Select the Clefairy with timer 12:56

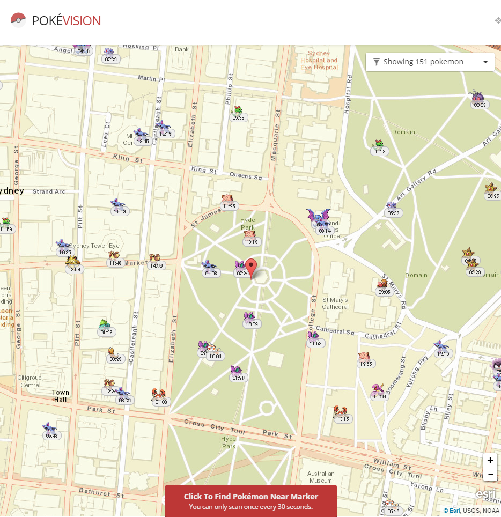point(365,360)
